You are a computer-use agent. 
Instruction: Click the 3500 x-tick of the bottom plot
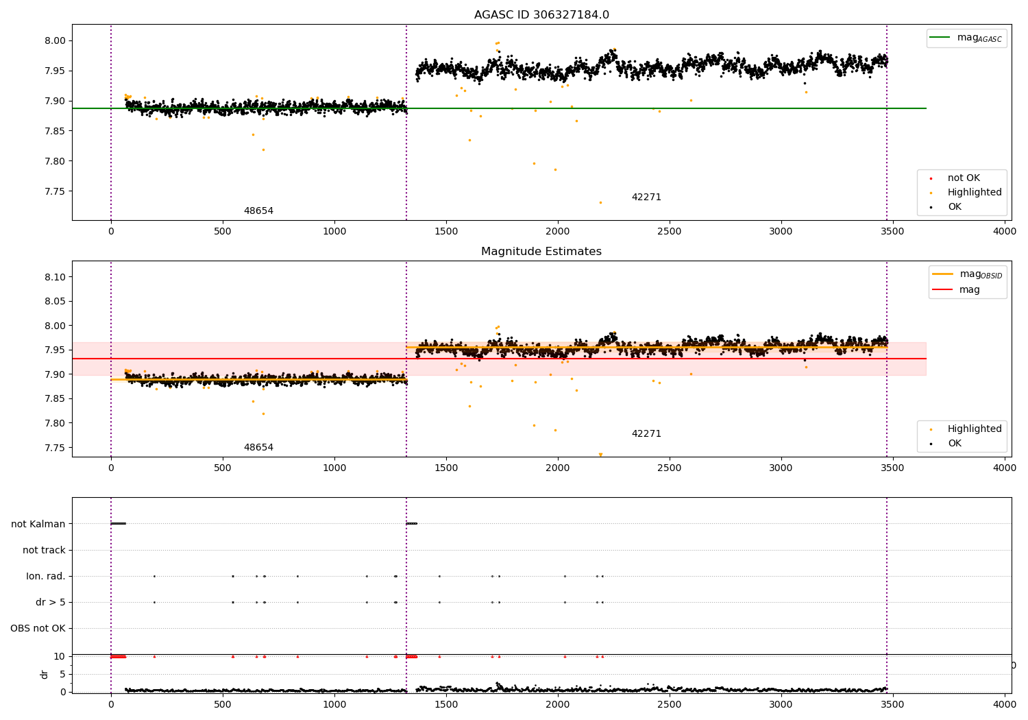click(x=893, y=704)
